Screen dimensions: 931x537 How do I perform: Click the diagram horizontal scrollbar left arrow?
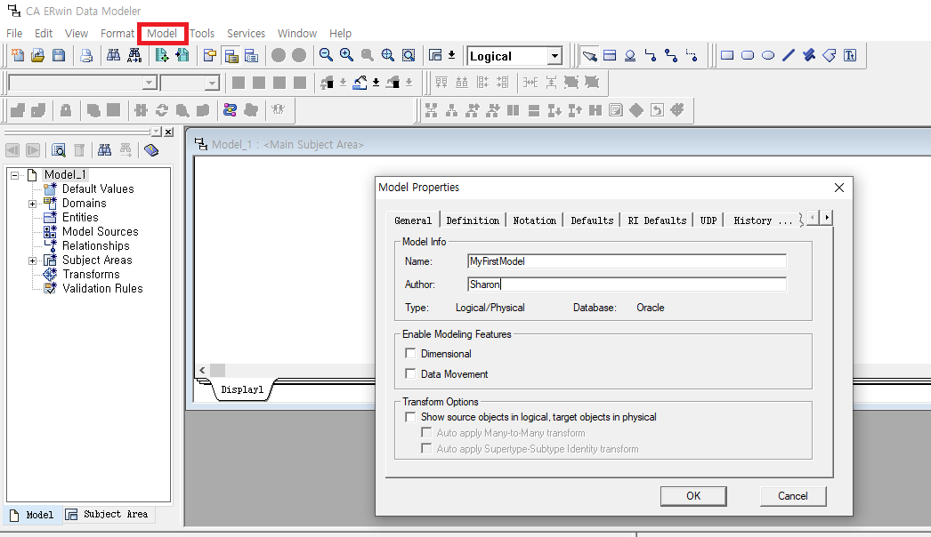[x=202, y=370]
